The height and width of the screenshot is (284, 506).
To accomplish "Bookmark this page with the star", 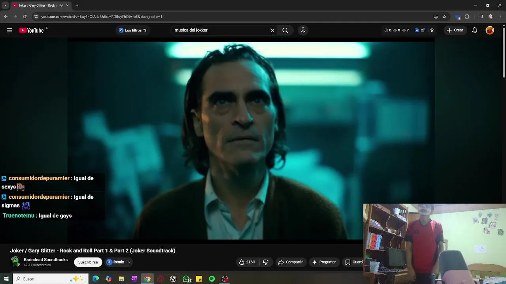I will (444, 17).
